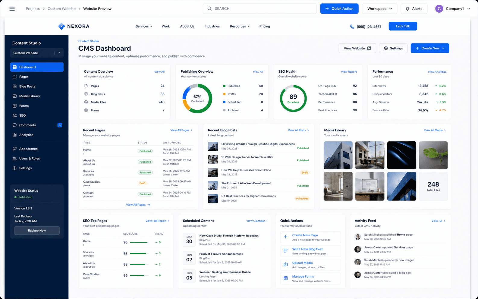Open the Create New dropdown arrow
The width and height of the screenshot is (478, 299).
pyautogui.click(x=443, y=48)
